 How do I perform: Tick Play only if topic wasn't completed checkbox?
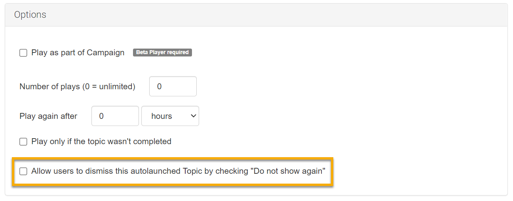click(x=23, y=141)
